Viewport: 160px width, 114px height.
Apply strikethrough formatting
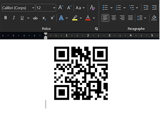click(35, 18)
